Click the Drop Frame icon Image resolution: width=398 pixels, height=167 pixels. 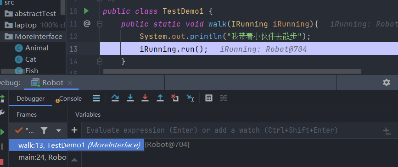coord(175,98)
